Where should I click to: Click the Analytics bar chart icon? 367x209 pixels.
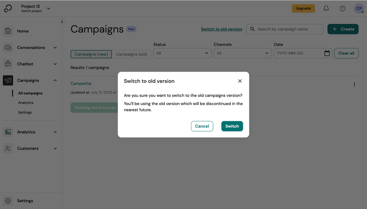tap(8, 132)
